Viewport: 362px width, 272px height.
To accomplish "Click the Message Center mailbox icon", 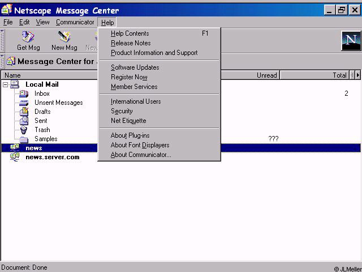I will [x=11, y=61].
